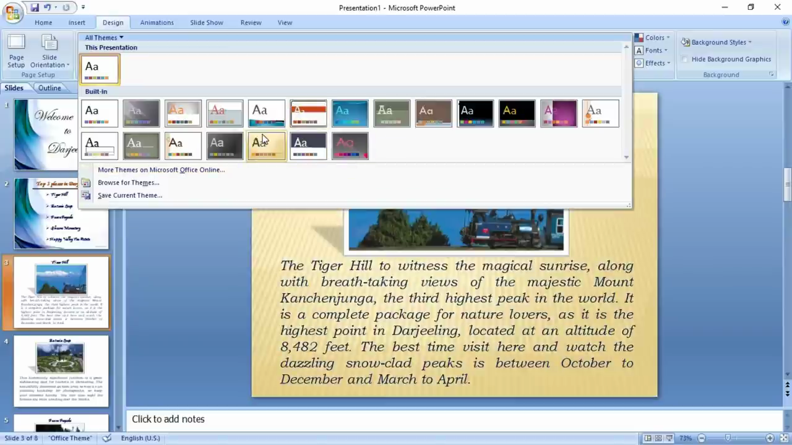This screenshot has width=792, height=445.
Task: Open More Themes on Microsoft Office Online
Action: click(161, 170)
